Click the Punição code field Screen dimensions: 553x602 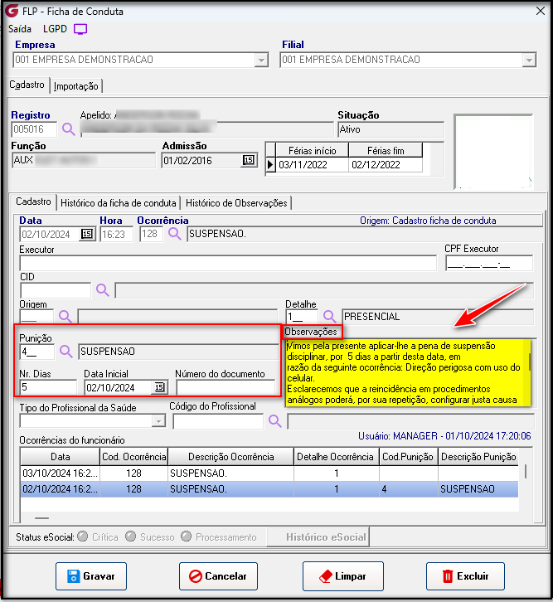click(x=36, y=352)
